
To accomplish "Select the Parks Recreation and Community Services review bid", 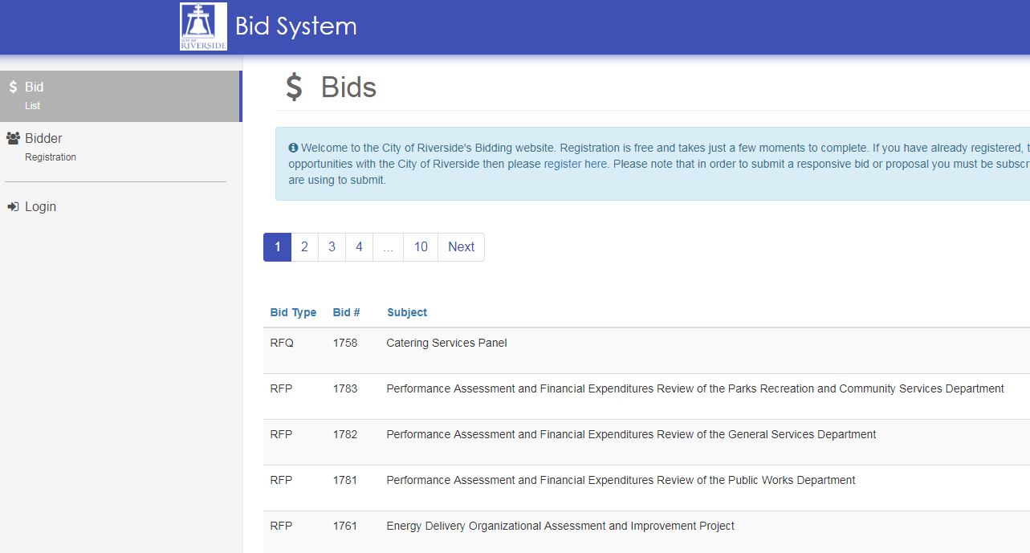I will 695,388.
